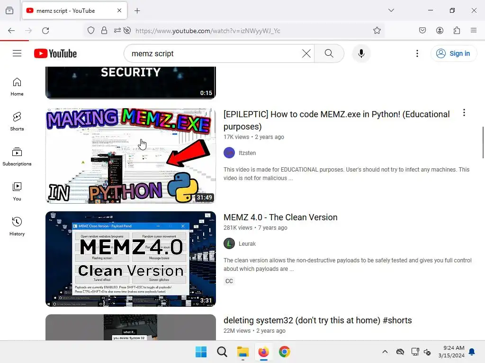Screen dimensions: 485x363
Task: Open MEMZ 4.0 - The Clean Version title
Action: point(280,217)
